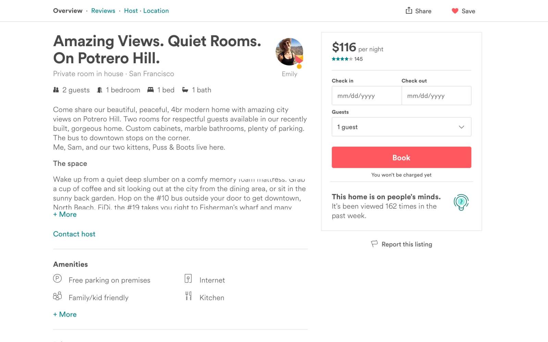Select the Internet amenity icon
Screen dimensions: 548x342
tap(188, 279)
